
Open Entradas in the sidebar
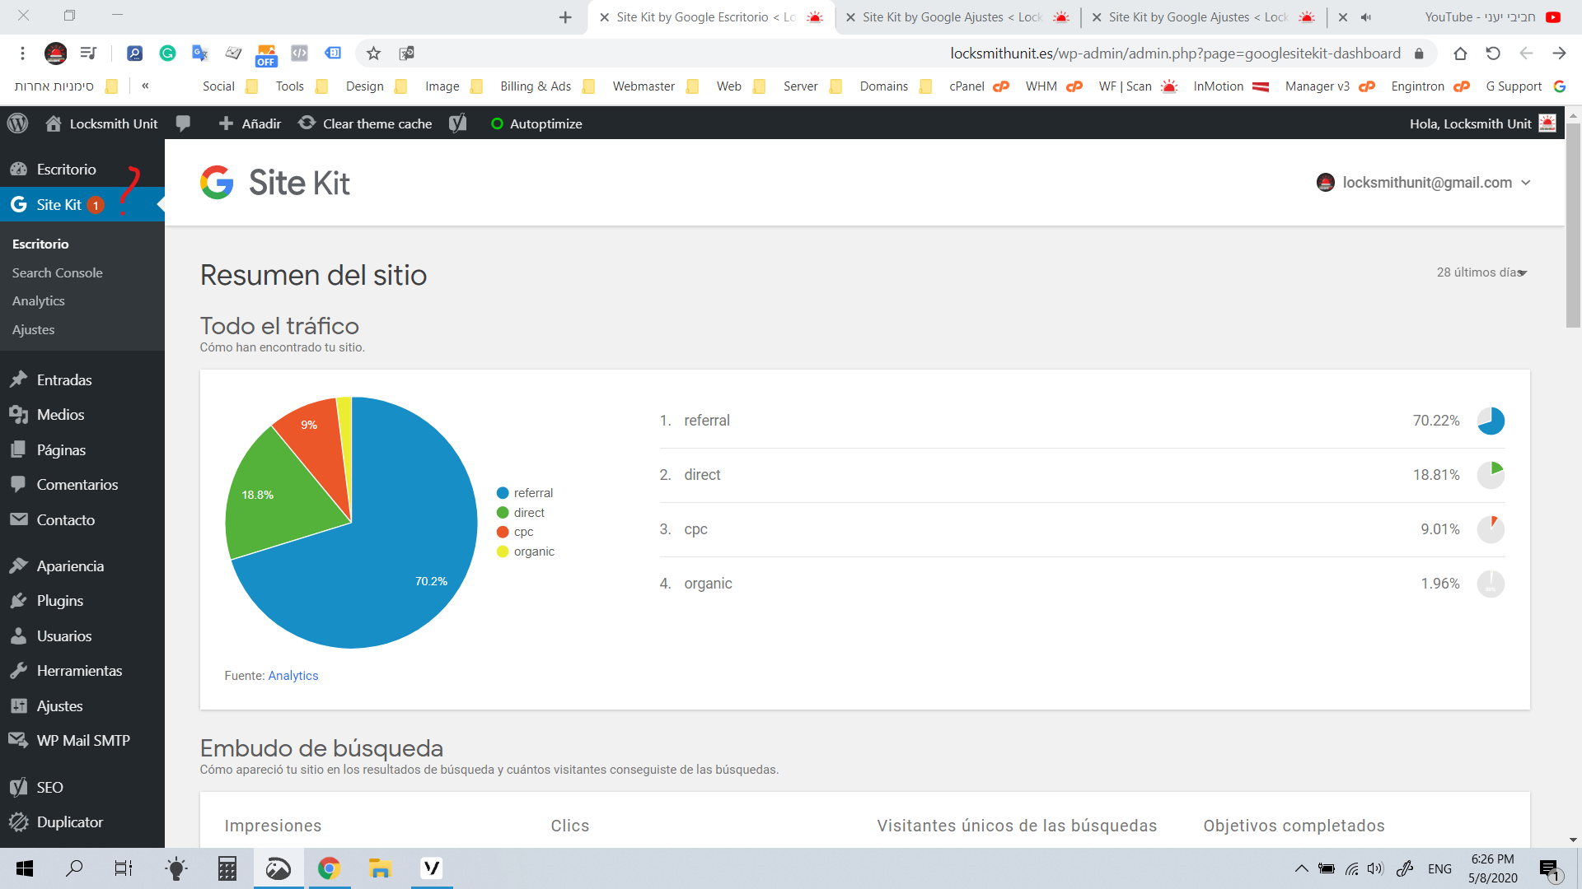82,379
